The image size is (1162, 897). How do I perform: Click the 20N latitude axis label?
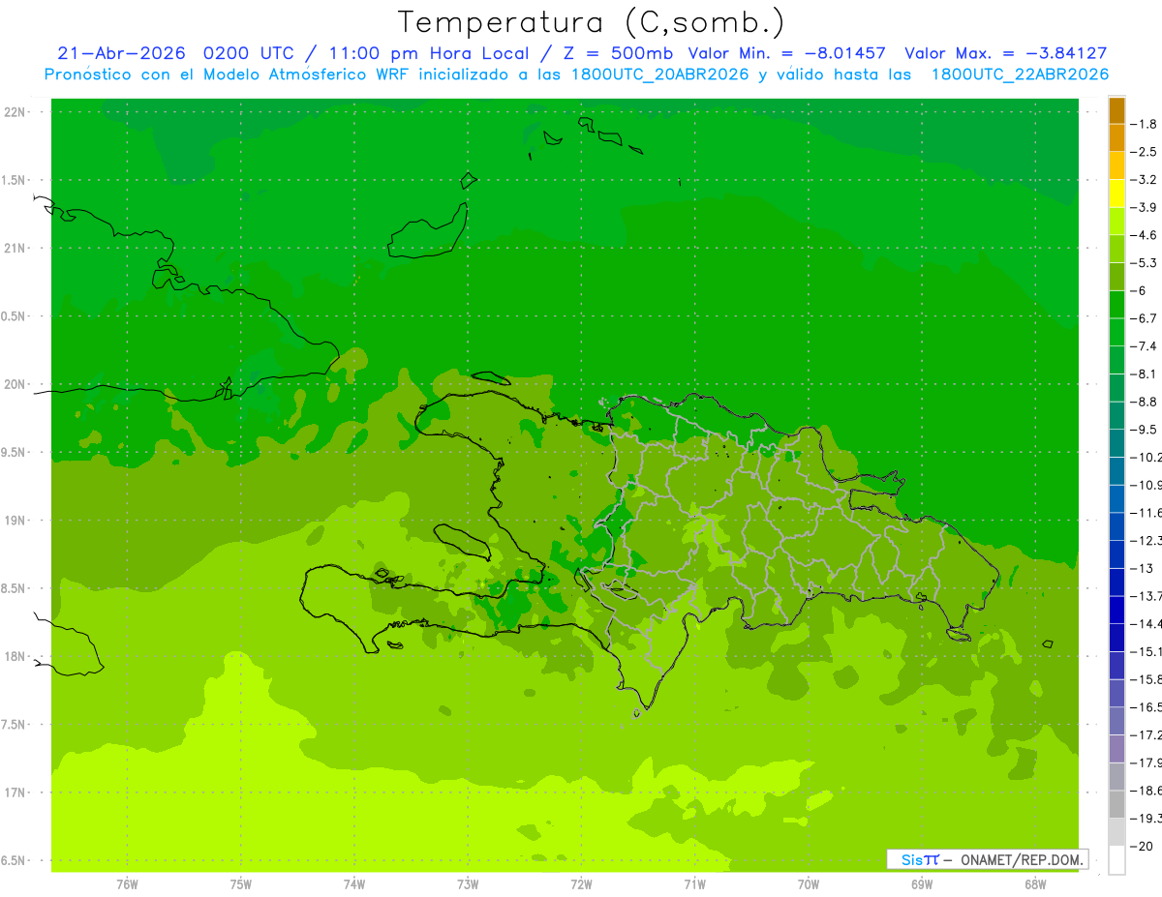pyautogui.click(x=15, y=384)
